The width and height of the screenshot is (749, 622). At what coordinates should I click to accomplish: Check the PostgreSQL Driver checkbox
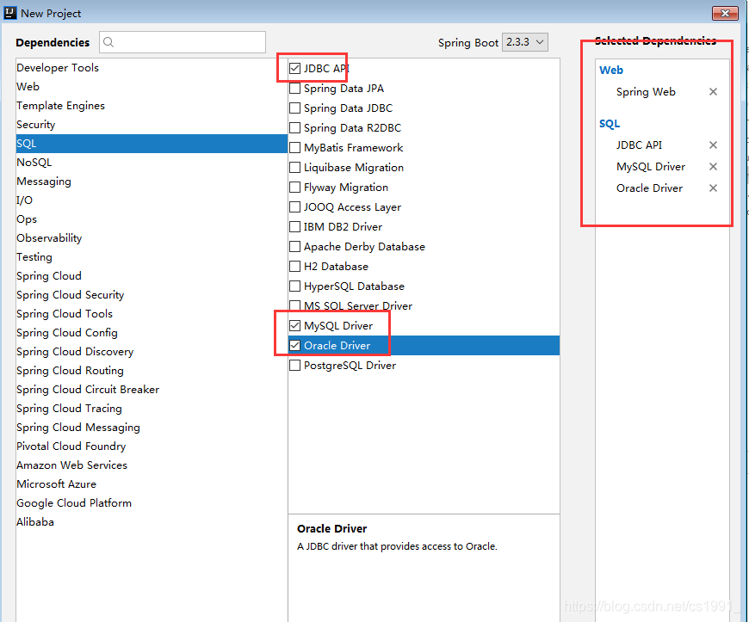(294, 365)
